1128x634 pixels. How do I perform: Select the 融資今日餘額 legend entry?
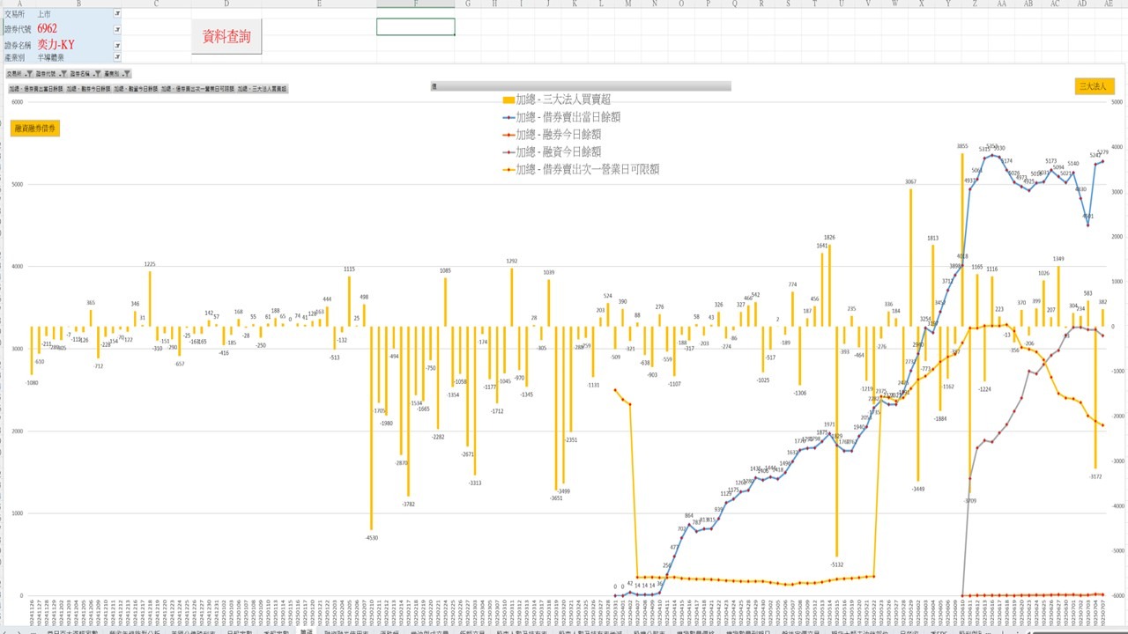pyautogui.click(x=552, y=151)
